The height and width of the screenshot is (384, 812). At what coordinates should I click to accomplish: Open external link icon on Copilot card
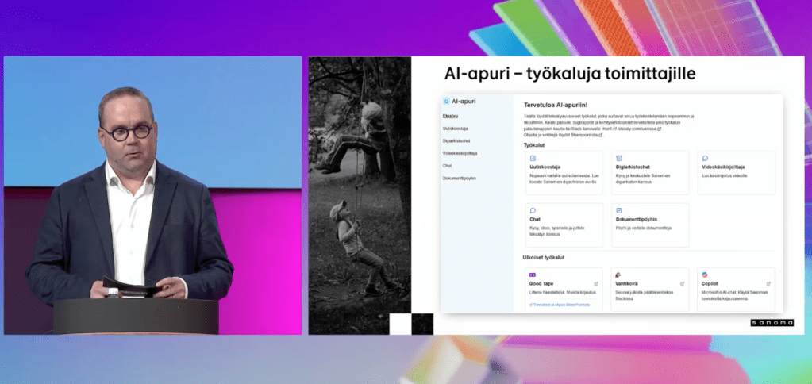768,282
